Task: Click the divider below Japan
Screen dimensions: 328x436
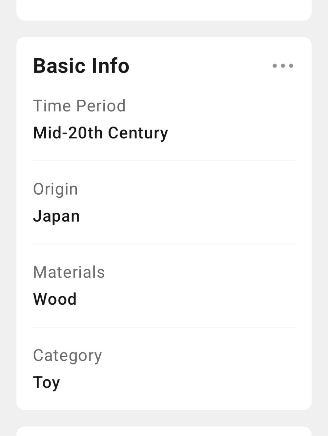Action: (x=164, y=244)
